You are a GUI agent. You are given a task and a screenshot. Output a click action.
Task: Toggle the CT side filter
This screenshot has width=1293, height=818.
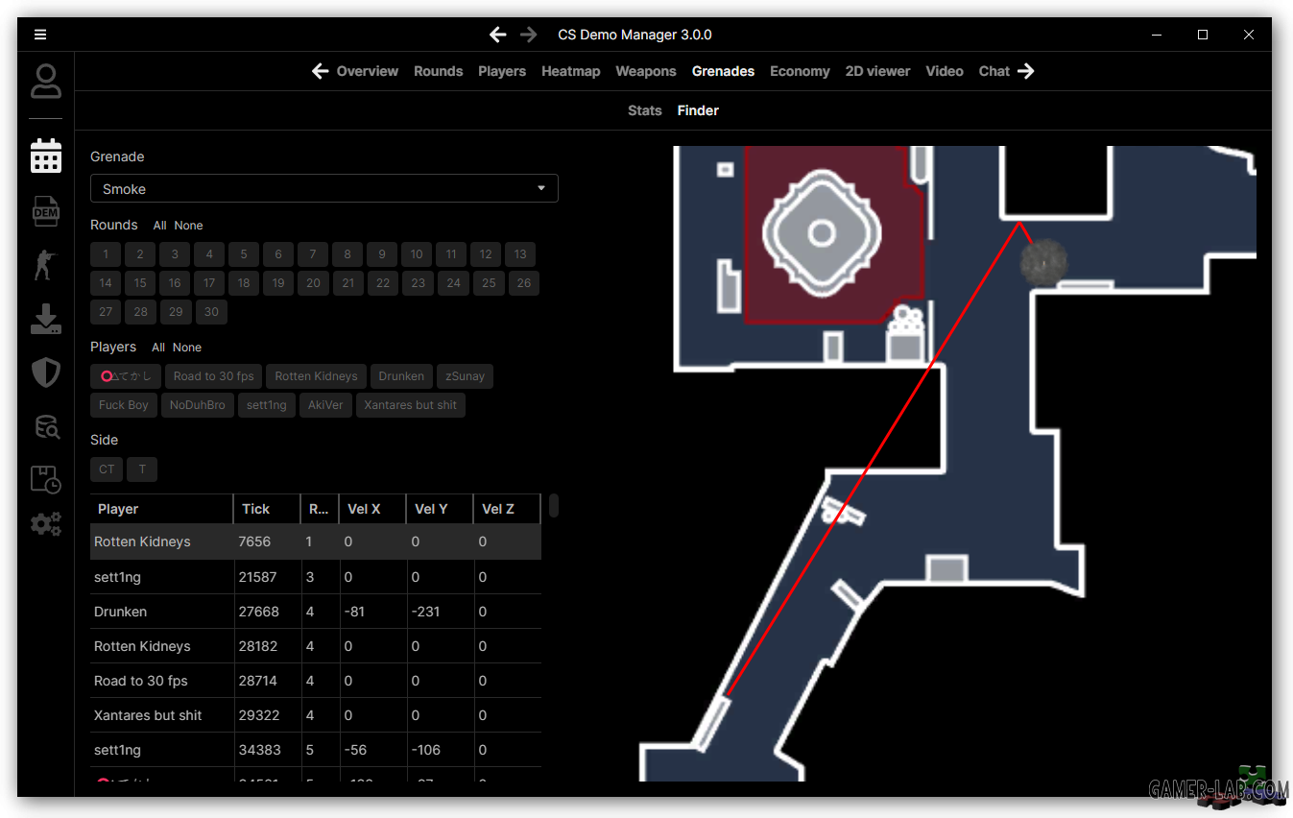[107, 469]
